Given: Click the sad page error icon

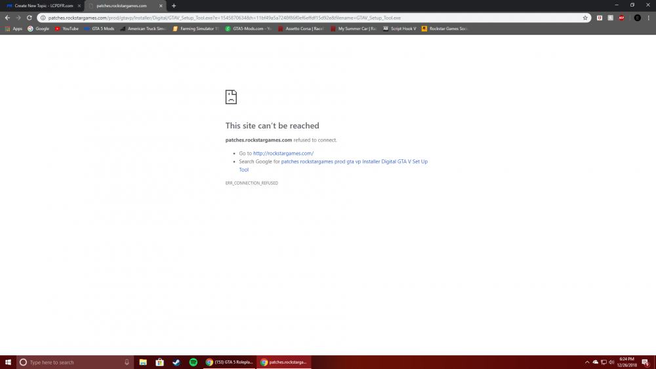Looking at the screenshot, I should (231, 97).
